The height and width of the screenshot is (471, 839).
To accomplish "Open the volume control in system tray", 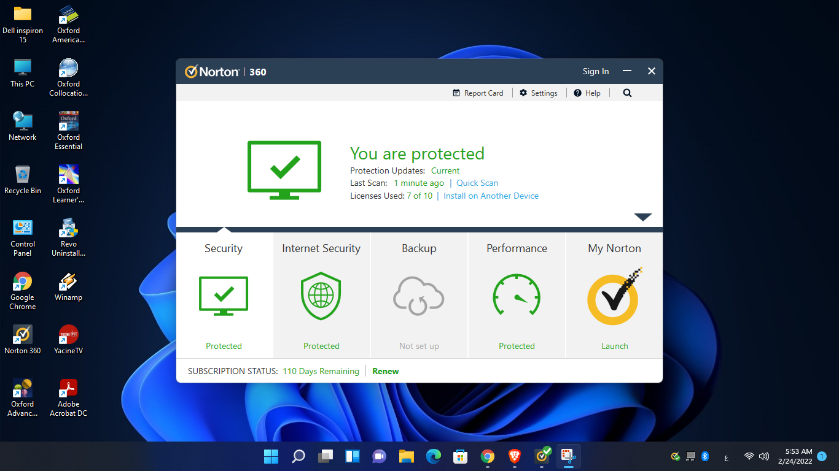I will point(764,456).
